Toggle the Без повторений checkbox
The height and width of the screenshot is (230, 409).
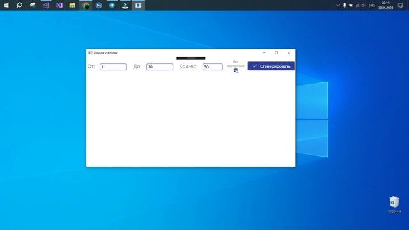tap(236, 70)
